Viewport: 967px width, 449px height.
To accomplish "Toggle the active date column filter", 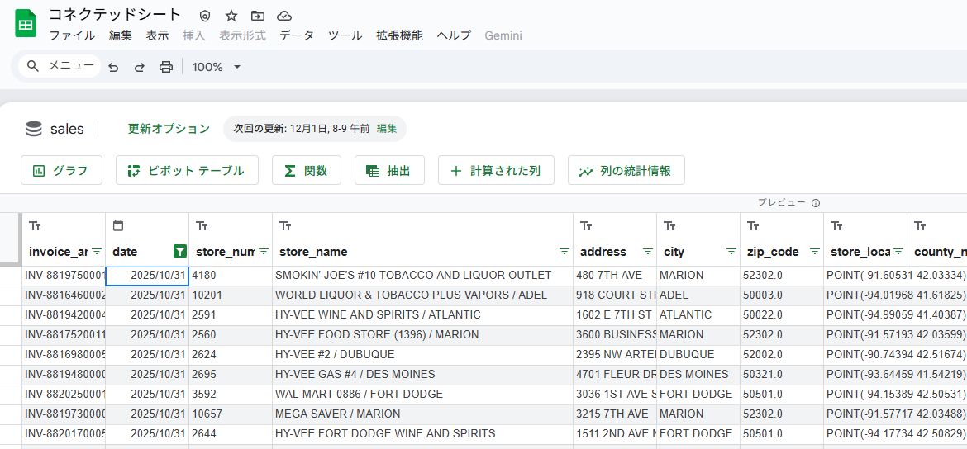I will [x=179, y=251].
